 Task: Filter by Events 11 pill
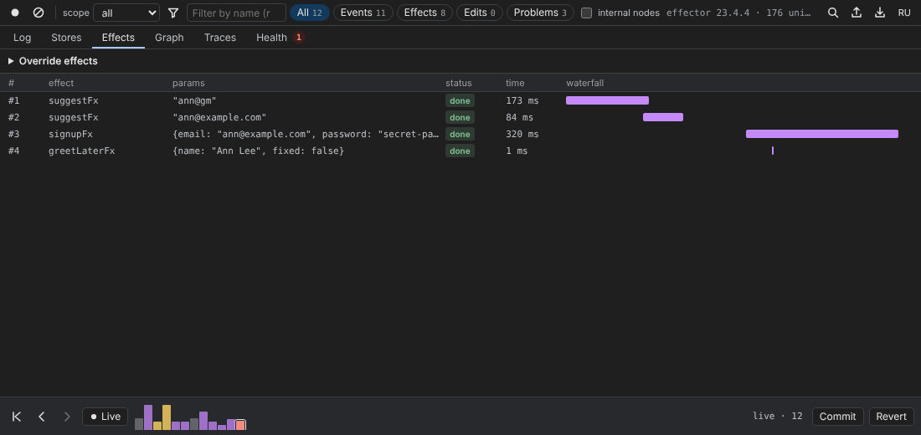pyautogui.click(x=363, y=13)
